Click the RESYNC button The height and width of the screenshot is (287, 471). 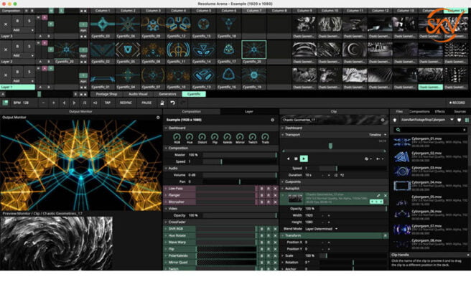126,103
